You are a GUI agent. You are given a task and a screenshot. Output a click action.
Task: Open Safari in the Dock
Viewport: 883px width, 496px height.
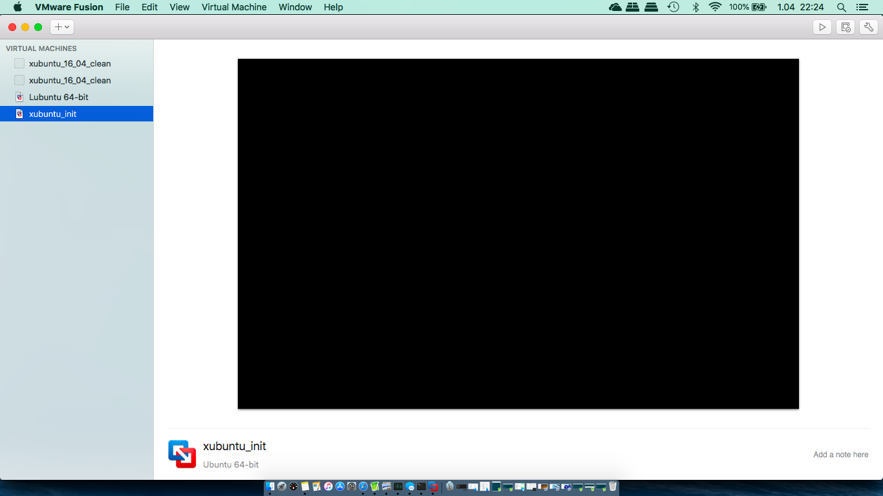[x=363, y=486]
